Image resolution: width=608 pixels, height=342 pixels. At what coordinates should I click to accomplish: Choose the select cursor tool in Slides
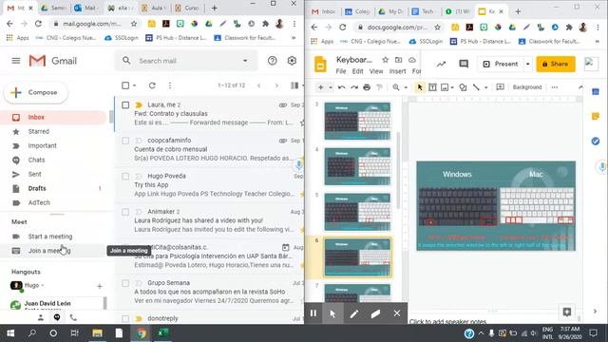pyautogui.click(x=420, y=87)
